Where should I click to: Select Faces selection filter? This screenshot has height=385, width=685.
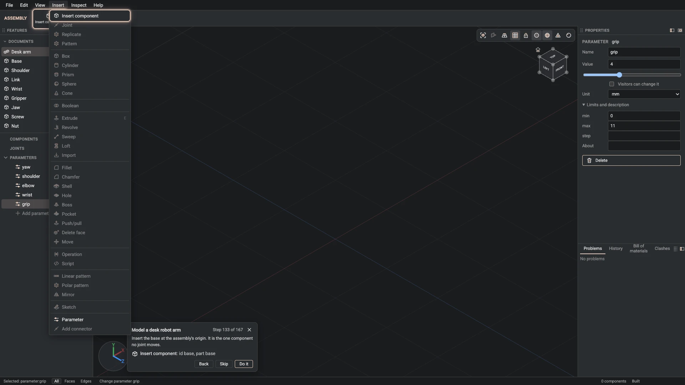[70, 381]
